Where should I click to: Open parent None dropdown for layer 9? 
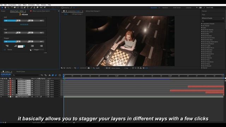55,97
